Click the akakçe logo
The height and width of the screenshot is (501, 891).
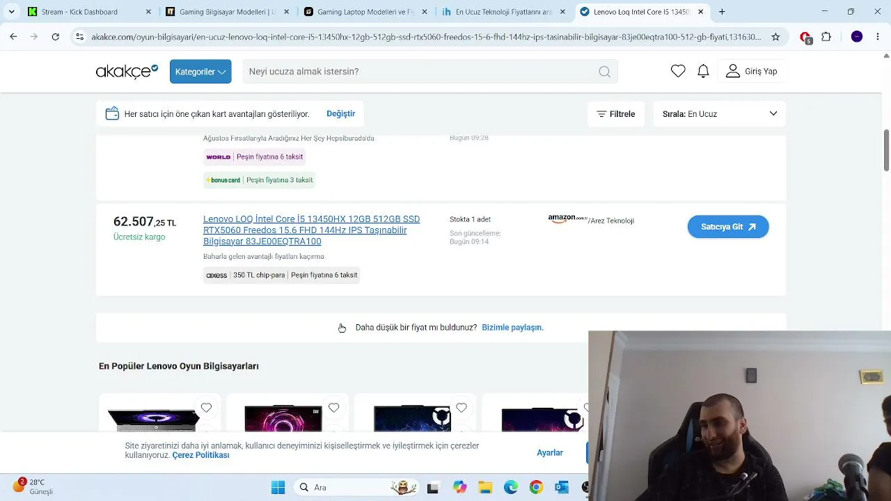coord(127,71)
